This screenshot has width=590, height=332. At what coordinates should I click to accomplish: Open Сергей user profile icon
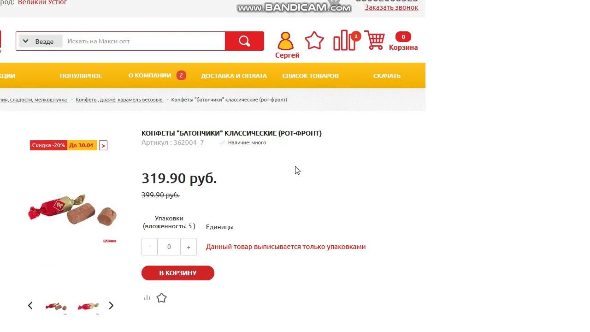pos(285,41)
